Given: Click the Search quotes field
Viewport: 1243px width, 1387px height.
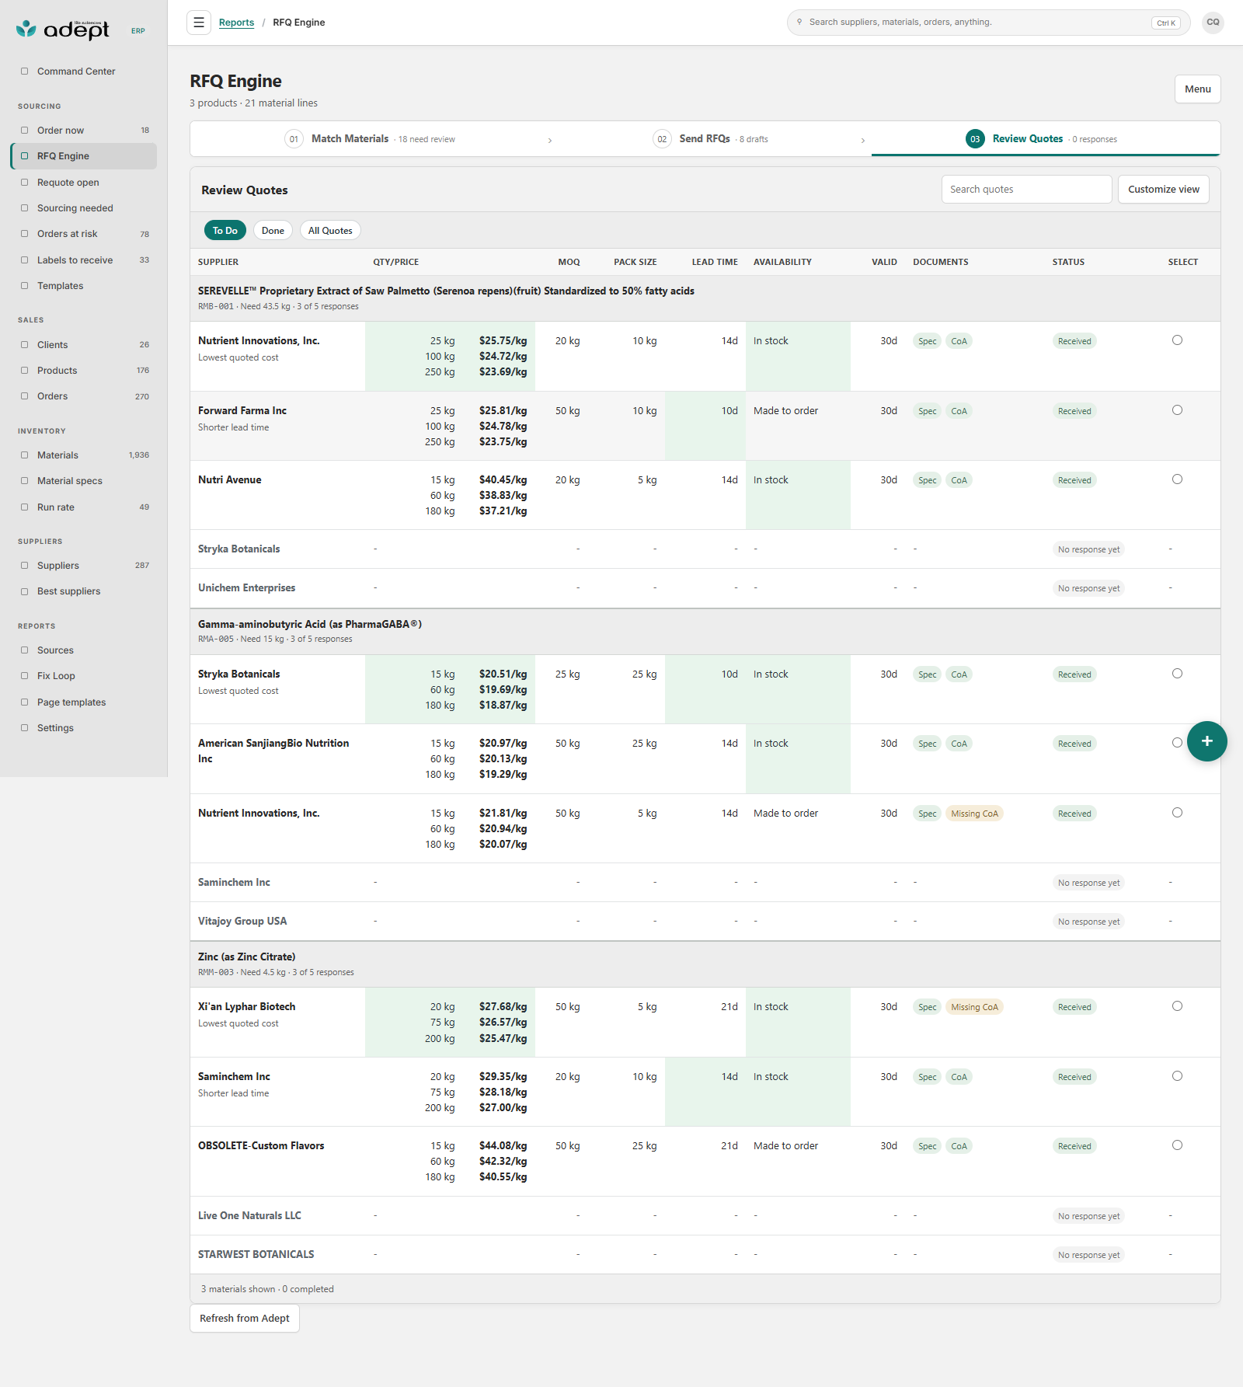Looking at the screenshot, I should pyautogui.click(x=1026, y=190).
